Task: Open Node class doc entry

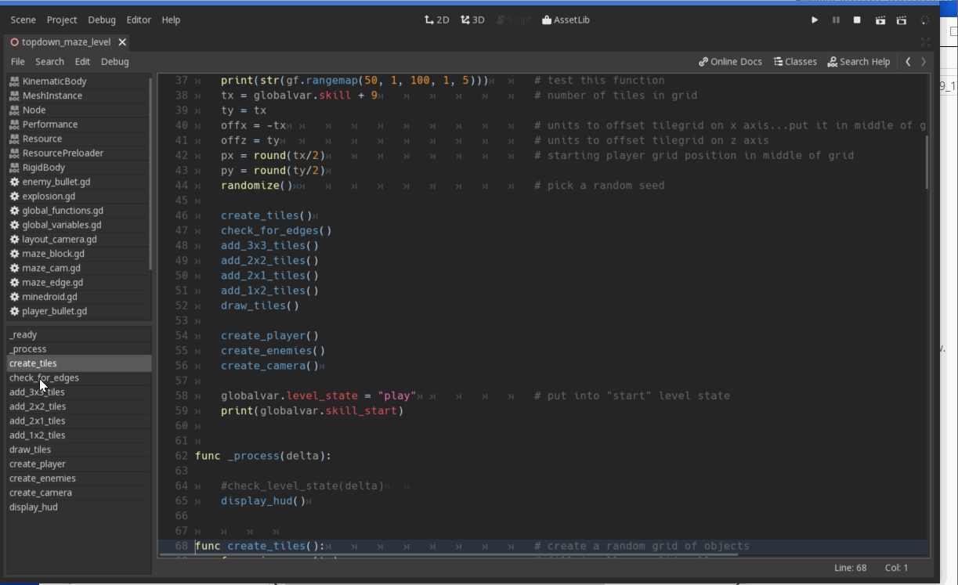Action: tap(78, 110)
